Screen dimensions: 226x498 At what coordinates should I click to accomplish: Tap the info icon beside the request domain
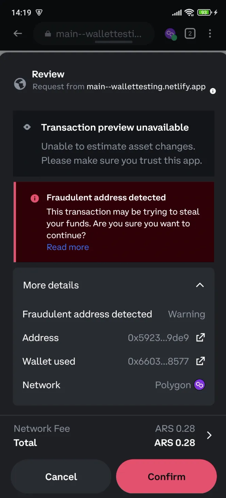point(213,91)
